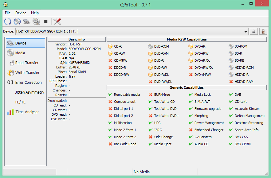Click the stop square toolbar button

[x=45, y=21]
